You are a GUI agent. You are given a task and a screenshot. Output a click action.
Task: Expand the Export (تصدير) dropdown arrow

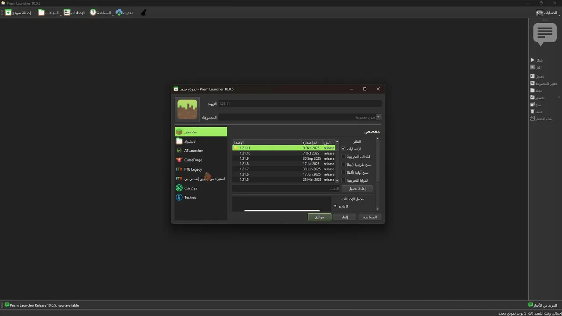point(559,97)
